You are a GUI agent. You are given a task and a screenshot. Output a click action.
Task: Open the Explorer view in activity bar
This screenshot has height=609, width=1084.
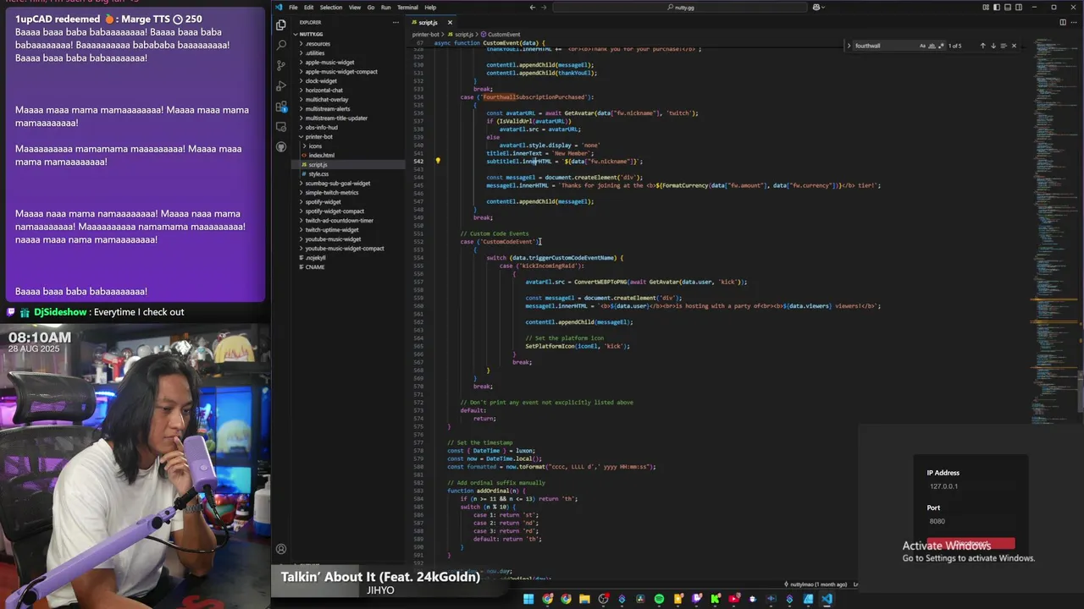pos(281,25)
